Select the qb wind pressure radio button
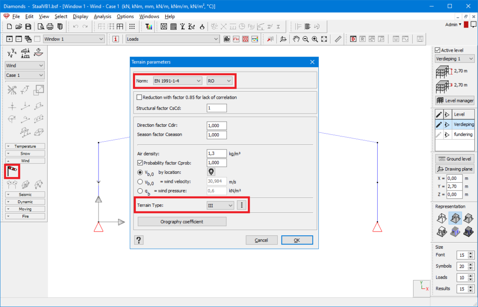Viewport: 478px width, 307px height. coord(140,191)
